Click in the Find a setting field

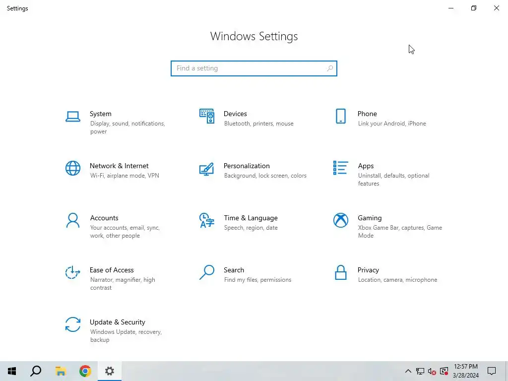click(x=254, y=68)
